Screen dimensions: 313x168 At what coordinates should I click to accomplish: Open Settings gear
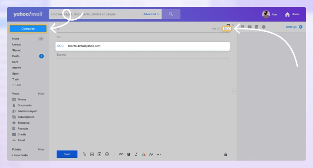[301, 27]
